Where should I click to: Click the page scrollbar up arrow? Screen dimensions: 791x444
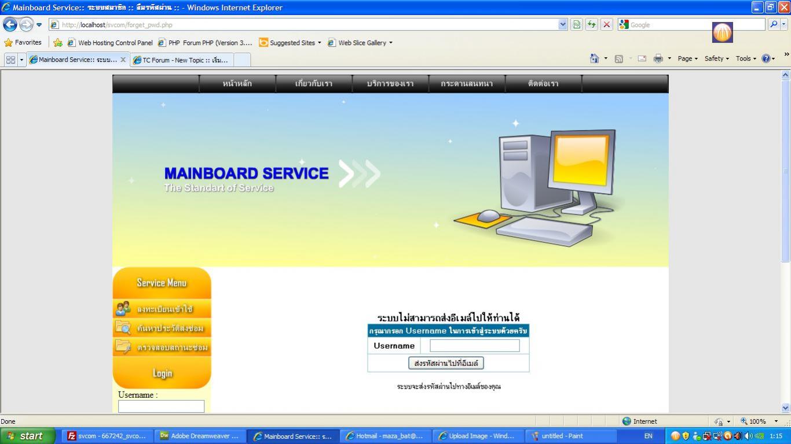point(786,75)
